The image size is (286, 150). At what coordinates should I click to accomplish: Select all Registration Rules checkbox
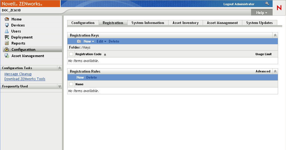pos(71,84)
